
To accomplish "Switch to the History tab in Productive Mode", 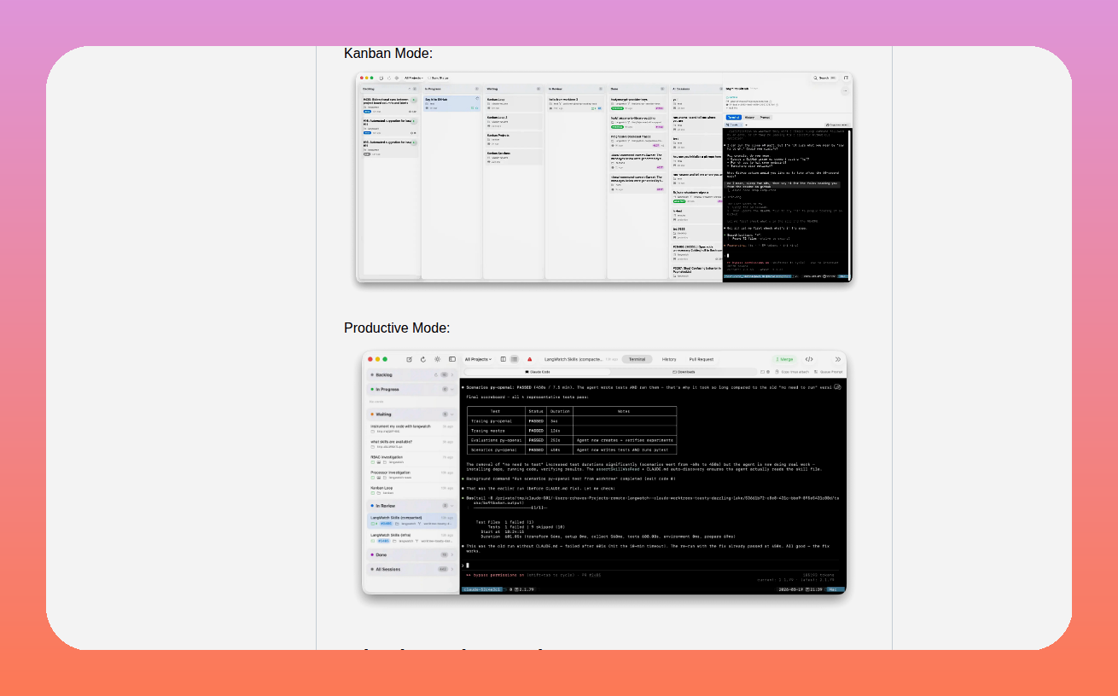I will [669, 359].
